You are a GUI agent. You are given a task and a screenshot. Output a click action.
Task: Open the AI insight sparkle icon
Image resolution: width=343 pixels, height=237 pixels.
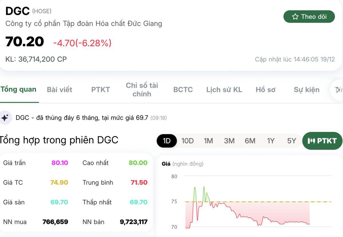[5, 117]
